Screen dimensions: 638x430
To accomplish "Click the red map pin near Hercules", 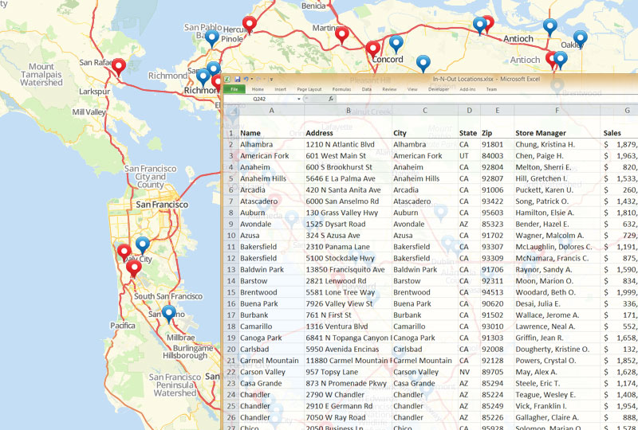I will click(x=250, y=24).
